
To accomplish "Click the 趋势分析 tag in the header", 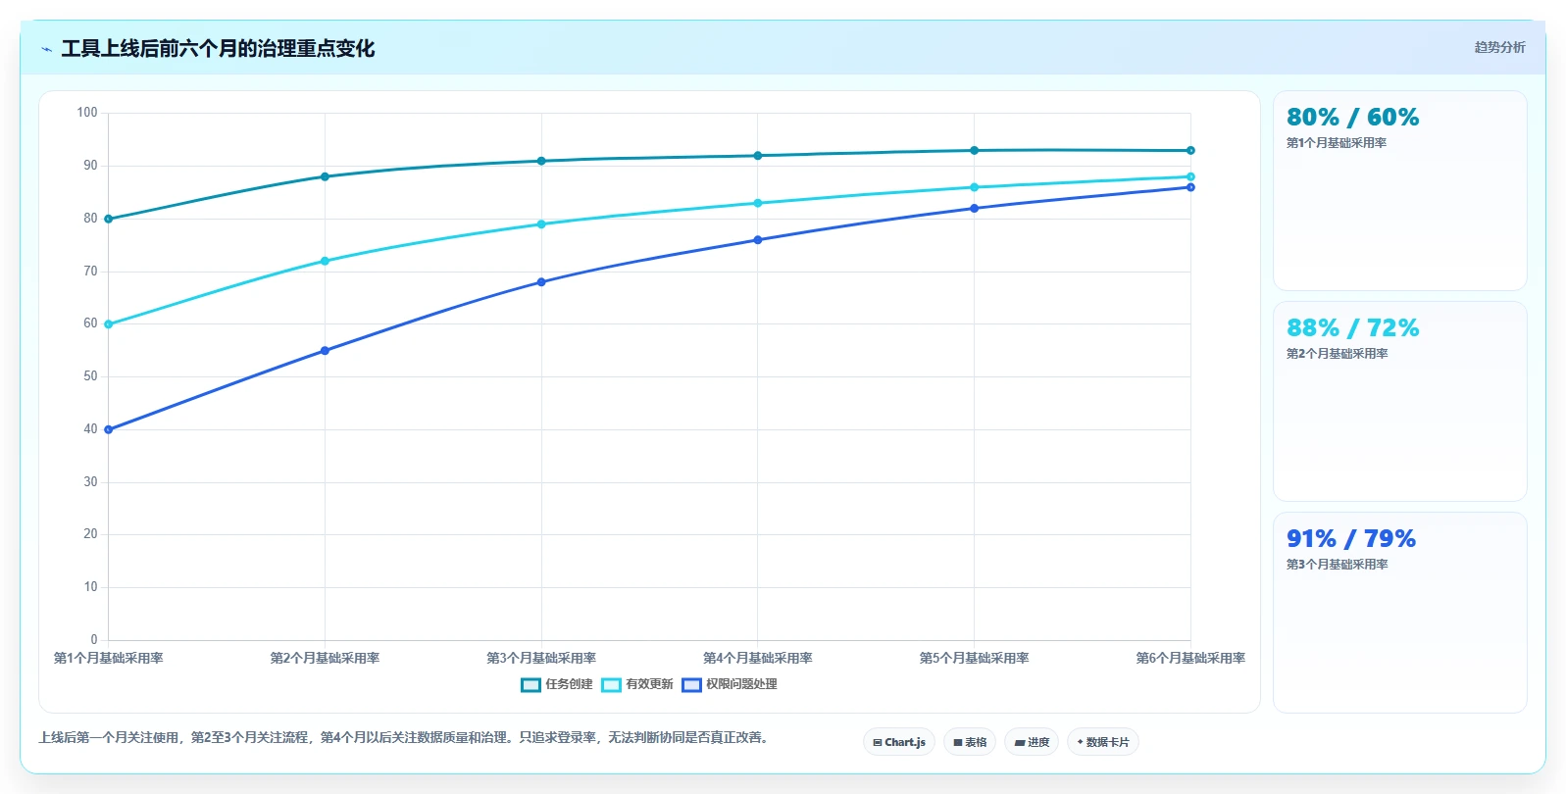I will (1499, 47).
